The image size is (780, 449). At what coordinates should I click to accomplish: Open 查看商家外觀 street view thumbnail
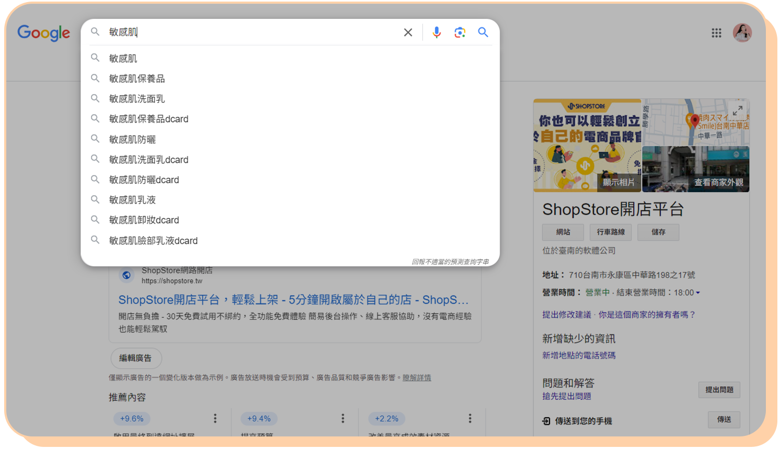tap(696, 170)
